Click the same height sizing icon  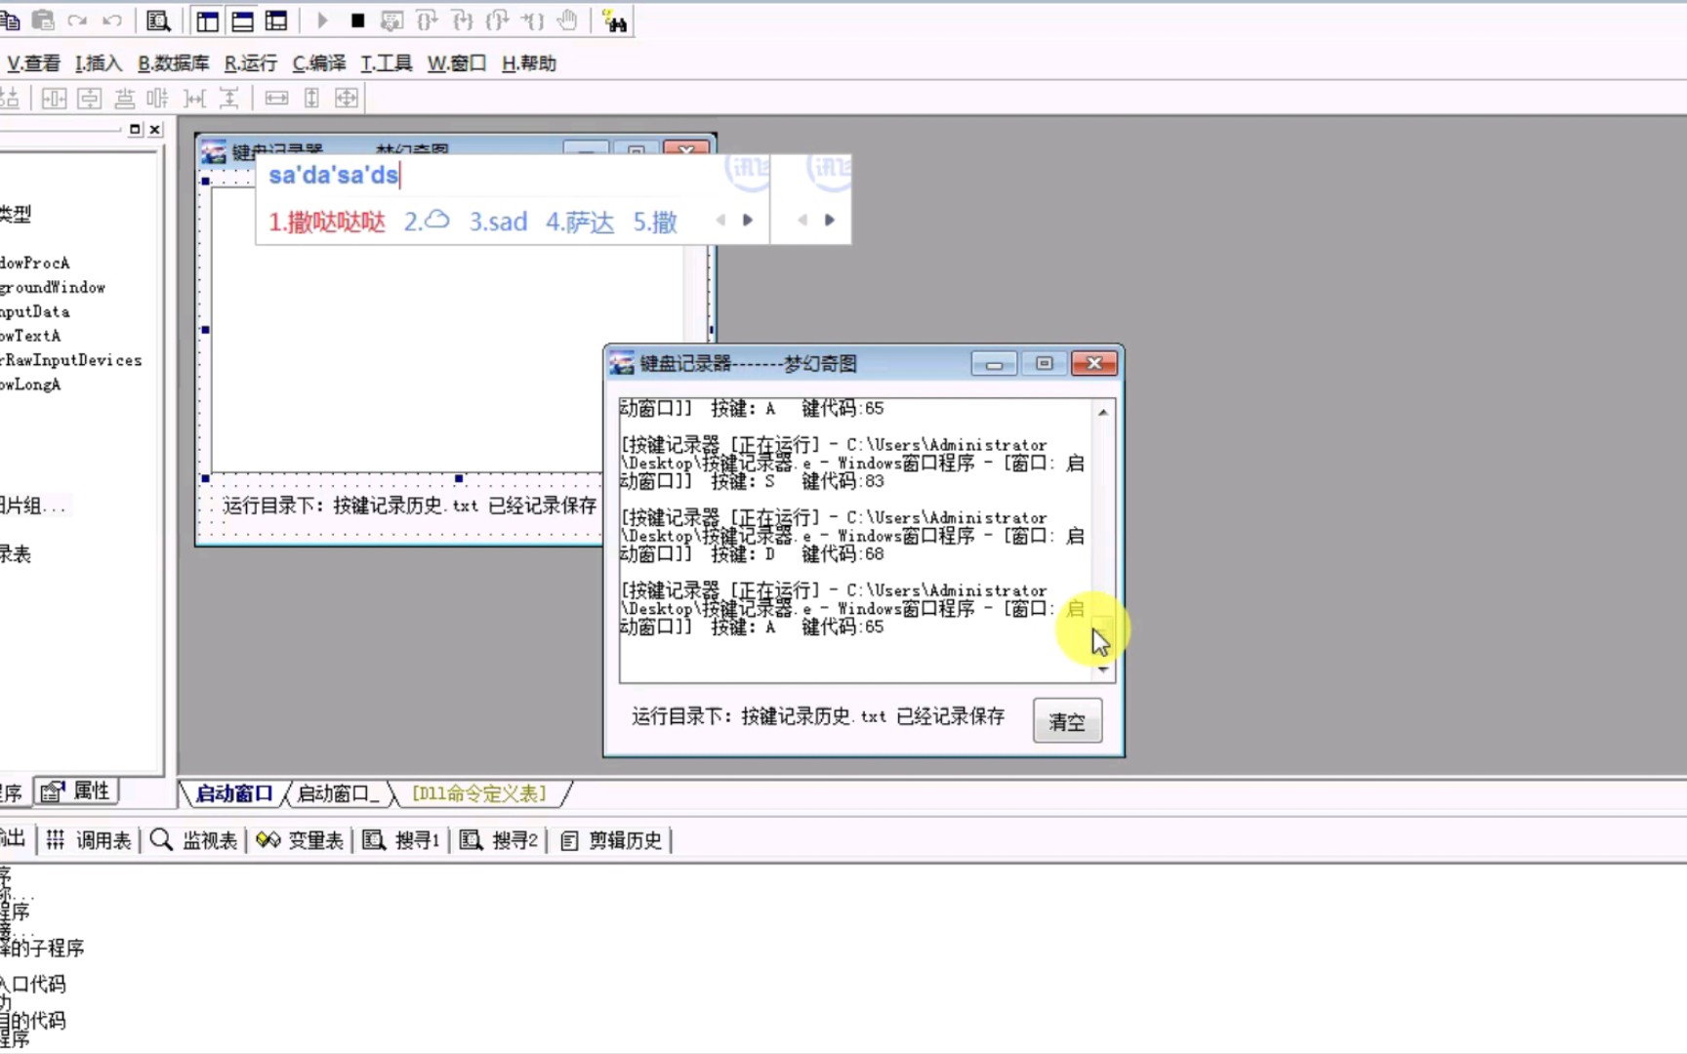click(311, 98)
